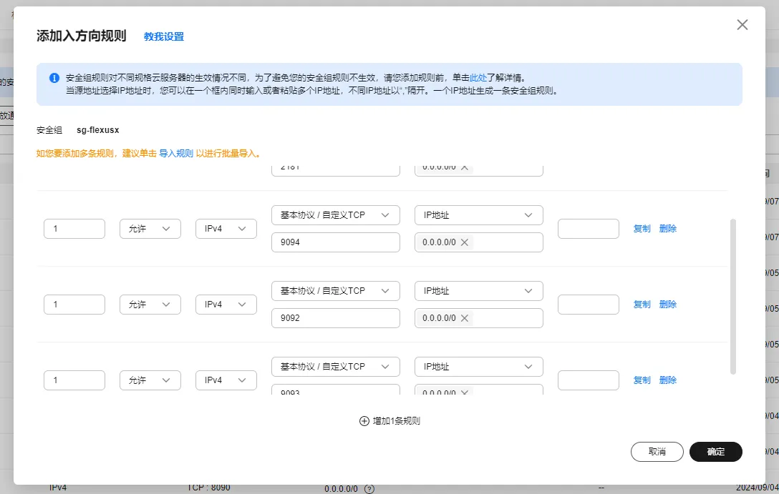Open 允许 policy dropdown in port 9092 row

coord(150,305)
